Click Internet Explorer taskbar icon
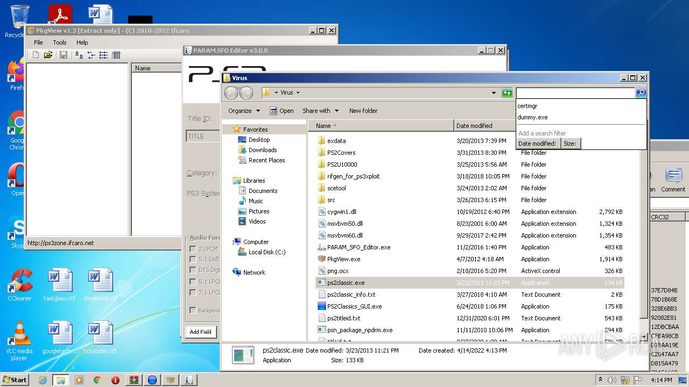The image size is (689, 387). [x=43, y=380]
